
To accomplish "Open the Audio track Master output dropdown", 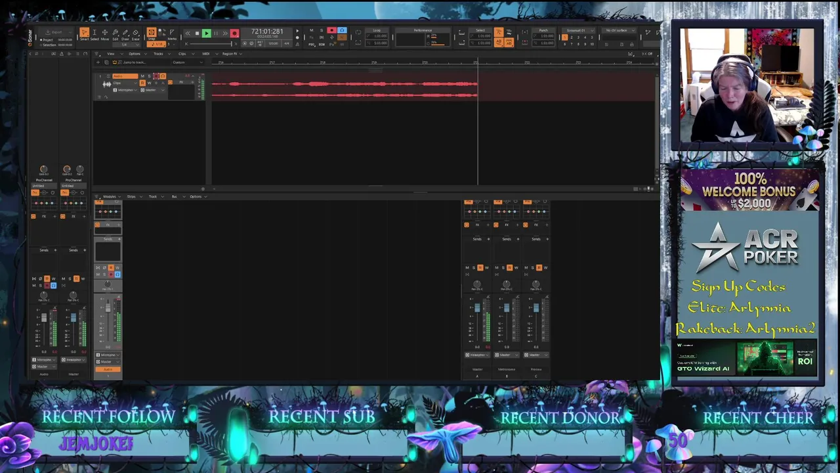I will 152,90.
